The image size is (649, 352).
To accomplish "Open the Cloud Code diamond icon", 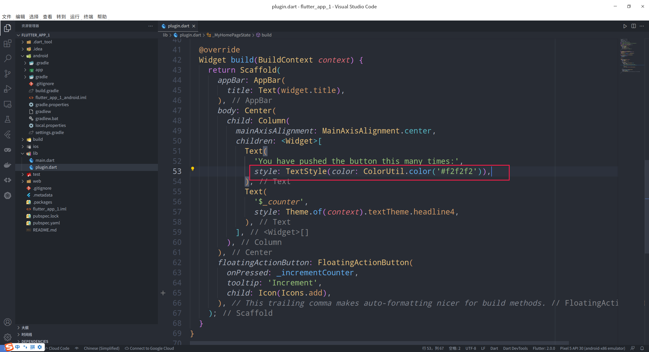I will 8,180.
